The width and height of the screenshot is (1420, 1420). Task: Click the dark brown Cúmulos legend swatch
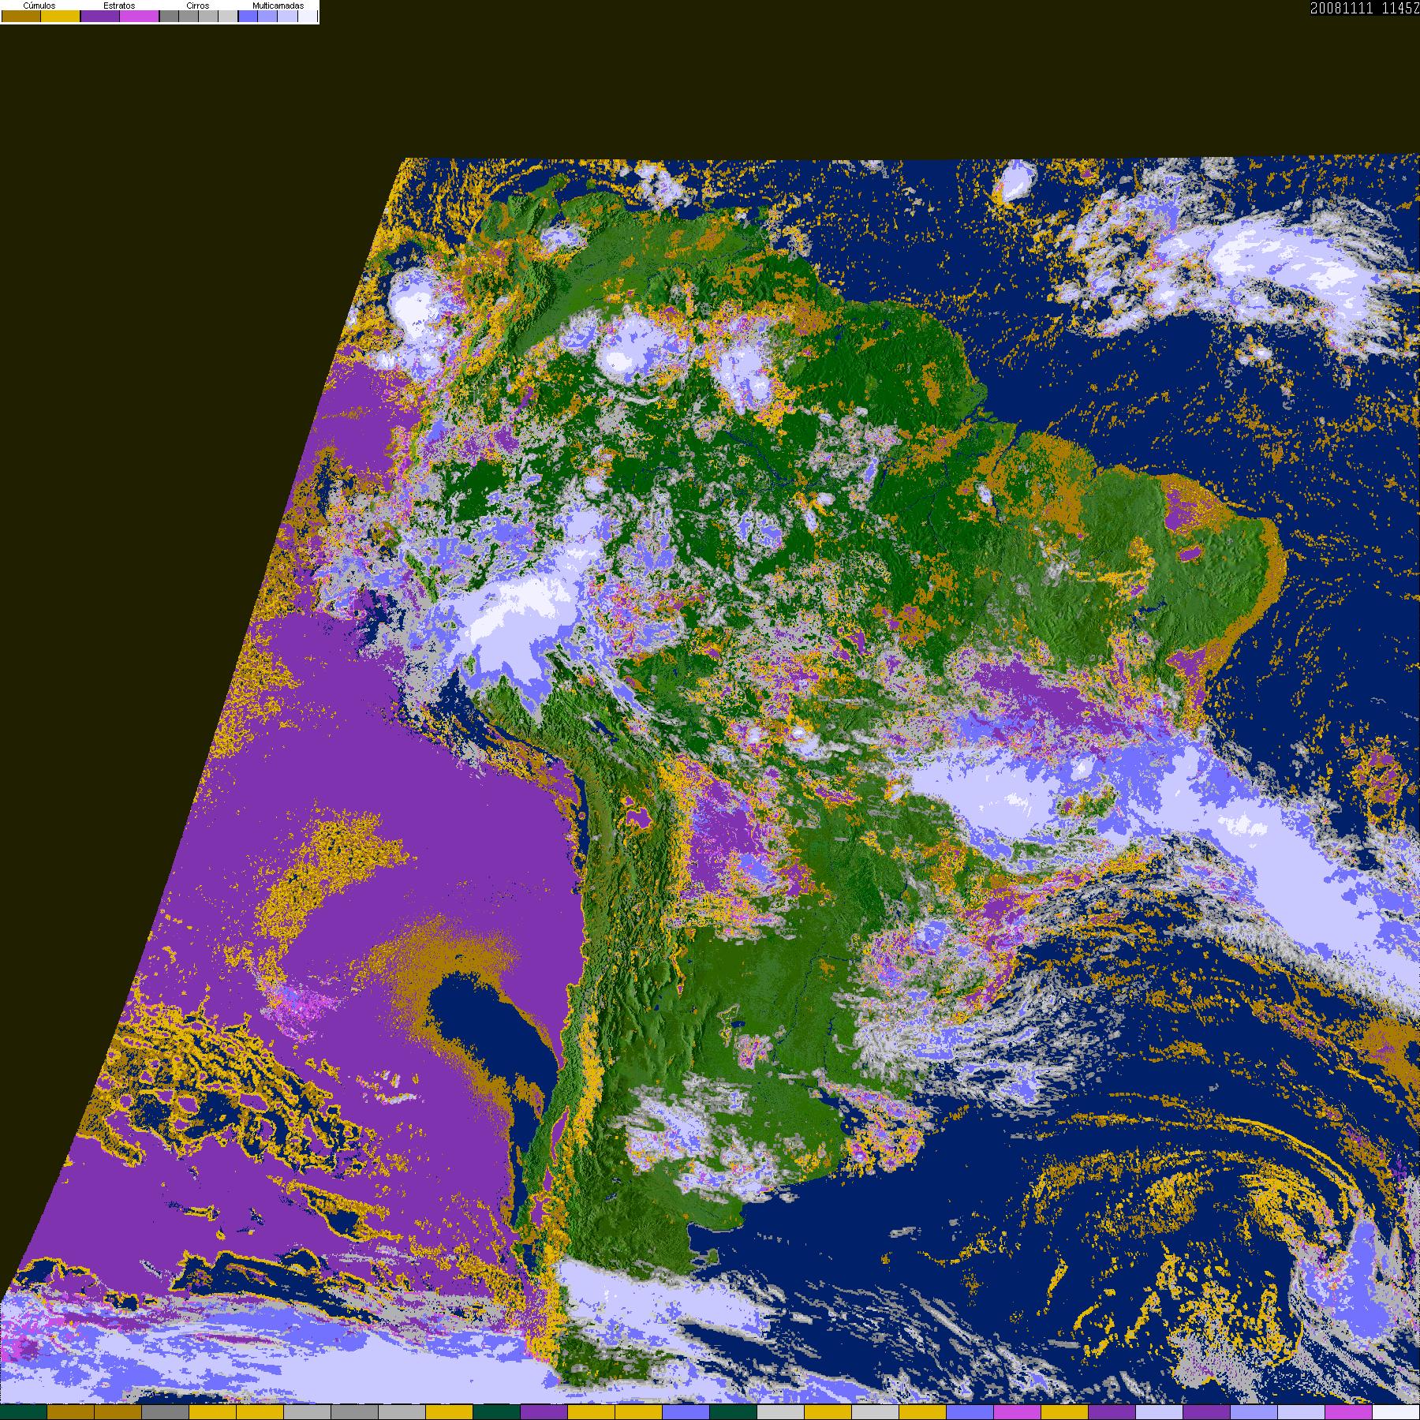(x=21, y=16)
